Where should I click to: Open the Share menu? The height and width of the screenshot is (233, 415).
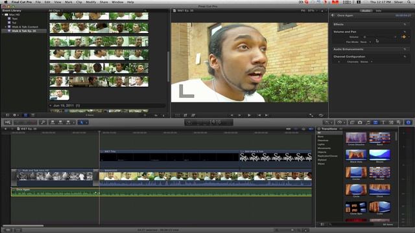[x=104, y=2]
